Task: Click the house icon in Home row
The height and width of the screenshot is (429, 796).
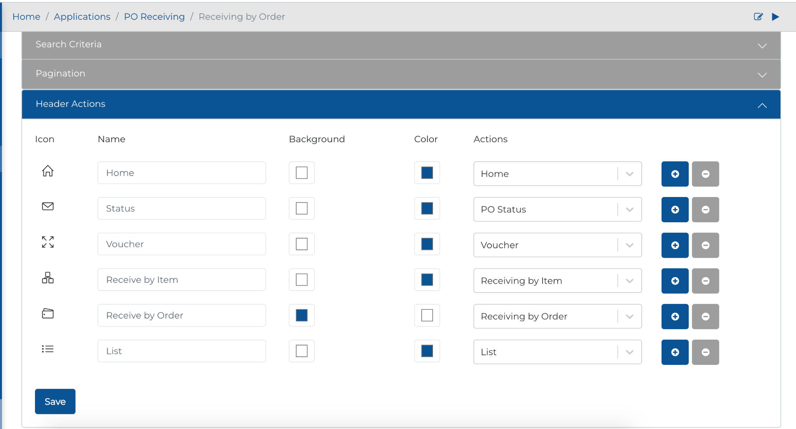Action: click(48, 171)
